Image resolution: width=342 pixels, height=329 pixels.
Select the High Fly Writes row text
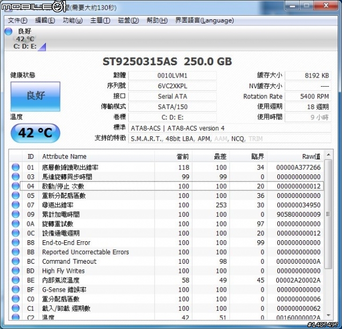click(x=64, y=271)
